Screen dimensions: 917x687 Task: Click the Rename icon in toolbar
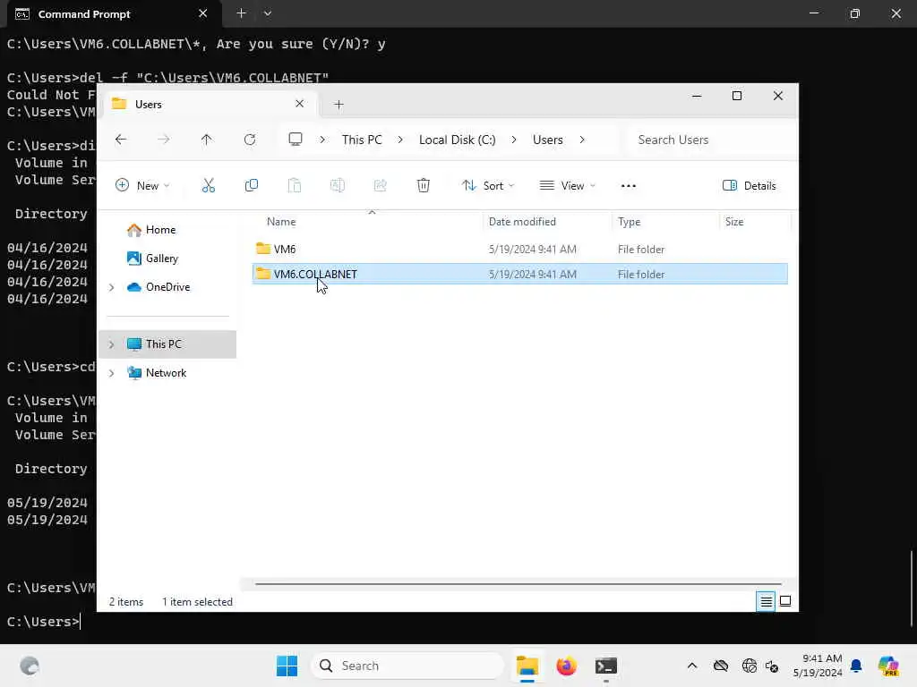click(338, 186)
